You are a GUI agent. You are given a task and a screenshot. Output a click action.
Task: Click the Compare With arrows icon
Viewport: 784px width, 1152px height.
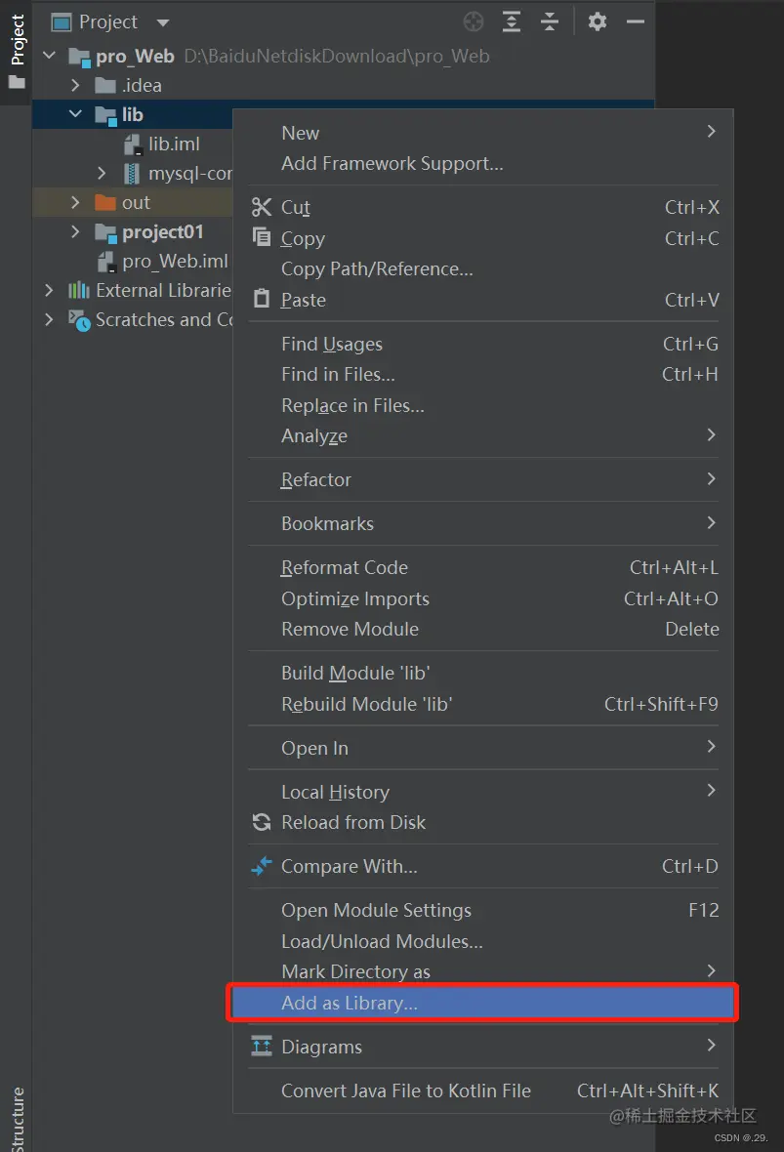pos(262,867)
